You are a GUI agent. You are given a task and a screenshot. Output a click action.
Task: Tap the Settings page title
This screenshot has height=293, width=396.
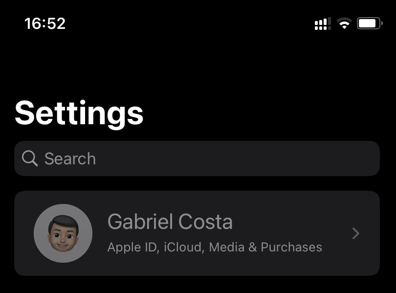tap(79, 113)
